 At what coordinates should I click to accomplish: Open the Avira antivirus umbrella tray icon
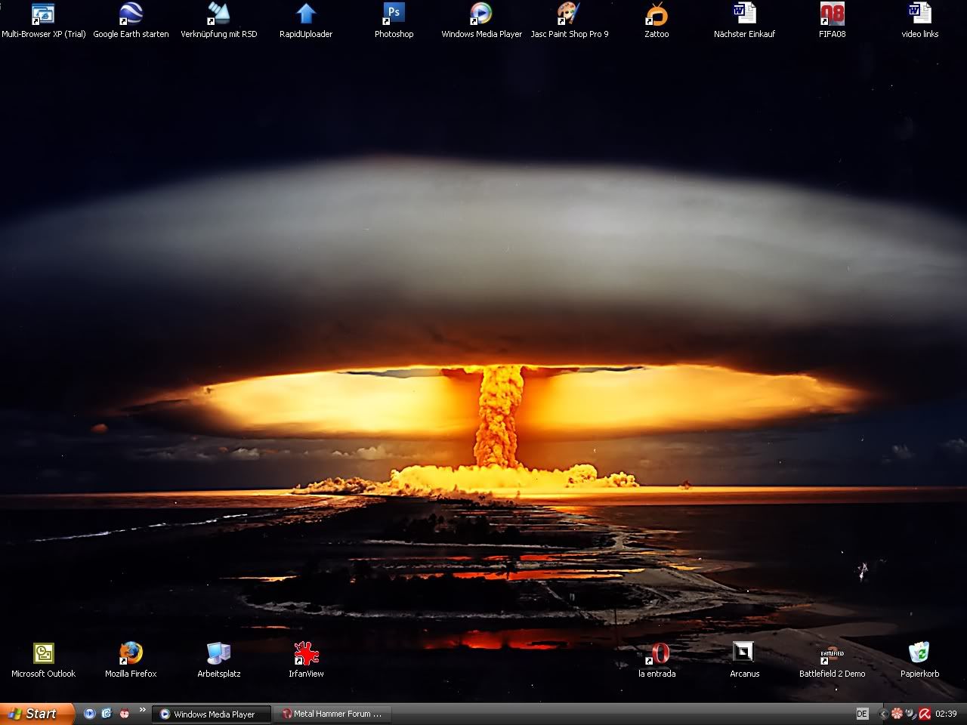(925, 714)
